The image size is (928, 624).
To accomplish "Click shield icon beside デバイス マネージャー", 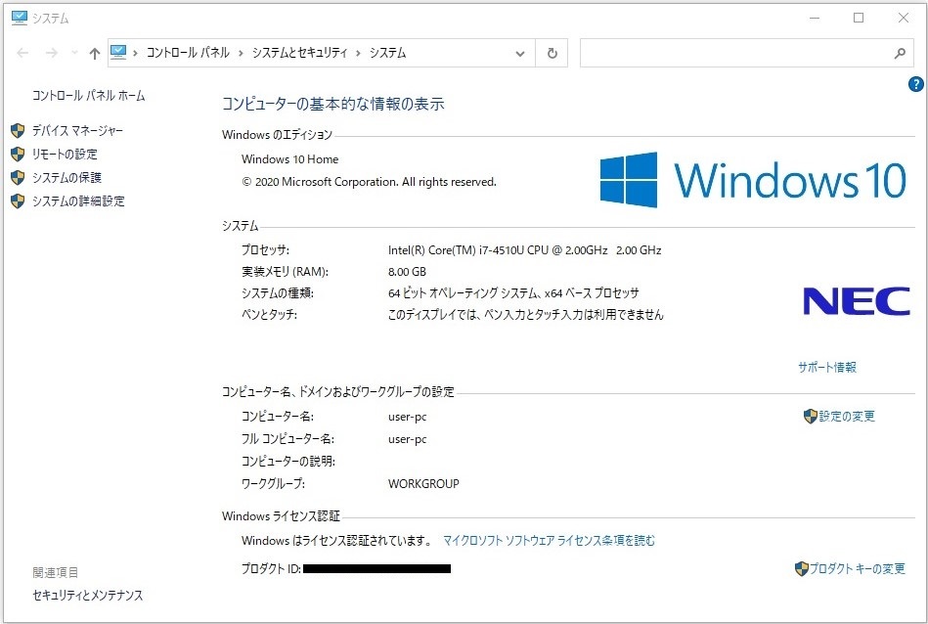I will click(x=18, y=130).
